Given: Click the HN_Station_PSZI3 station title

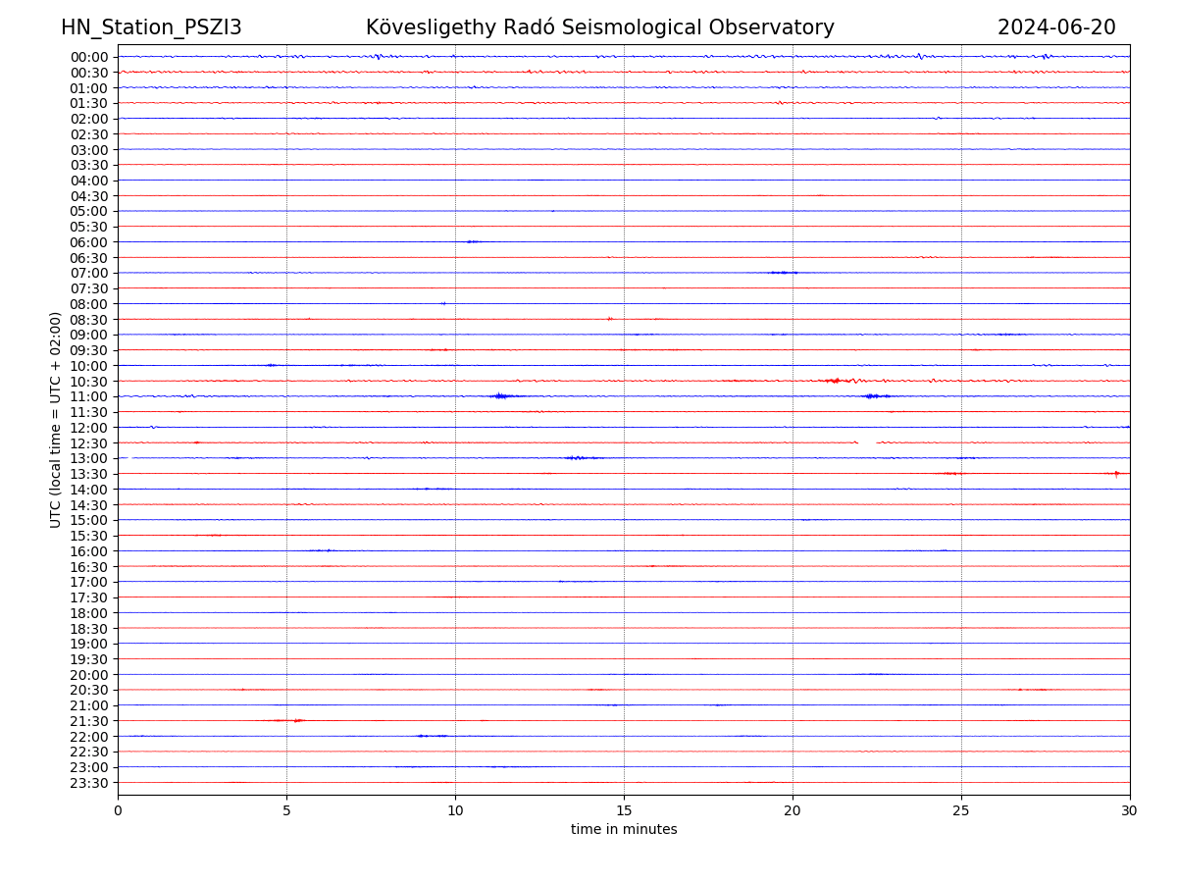Looking at the screenshot, I should (x=151, y=27).
